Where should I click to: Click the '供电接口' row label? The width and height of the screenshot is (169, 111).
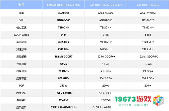pyautogui.click(x=21, y=100)
